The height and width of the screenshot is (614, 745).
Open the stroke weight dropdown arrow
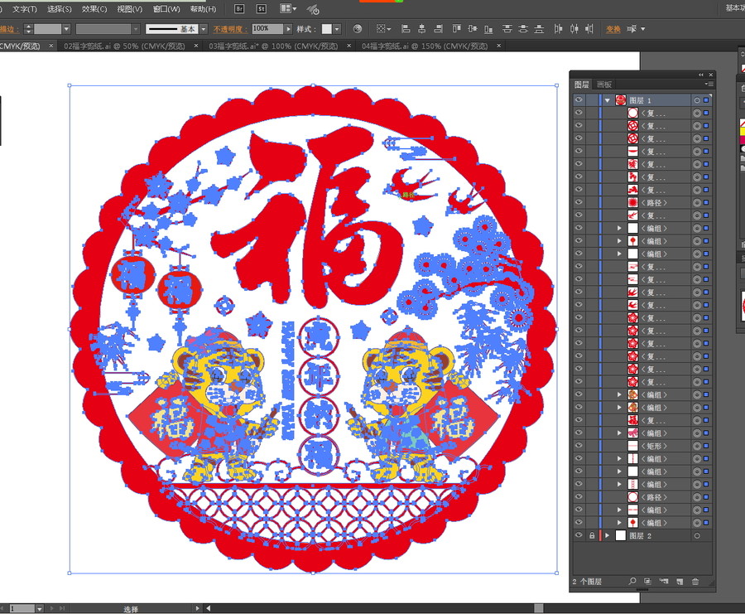66,29
